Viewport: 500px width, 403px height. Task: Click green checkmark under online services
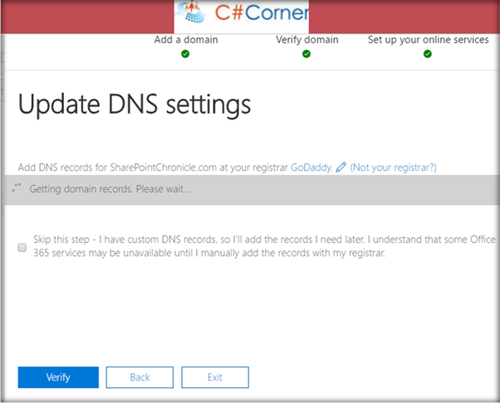coord(428,54)
